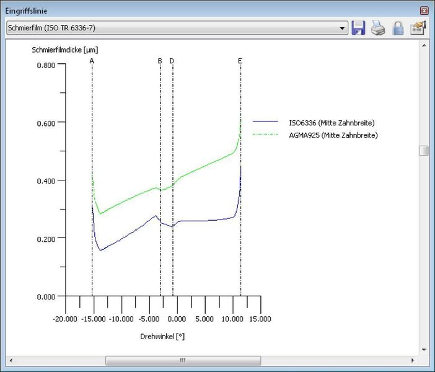Click legend entry AGMA925 (Mitte Zahnbreite)
The image size is (435, 372).
333,135
